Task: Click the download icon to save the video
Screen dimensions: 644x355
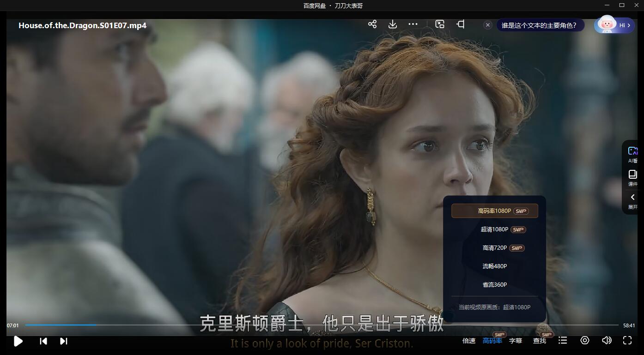Action: pos(392,24)
